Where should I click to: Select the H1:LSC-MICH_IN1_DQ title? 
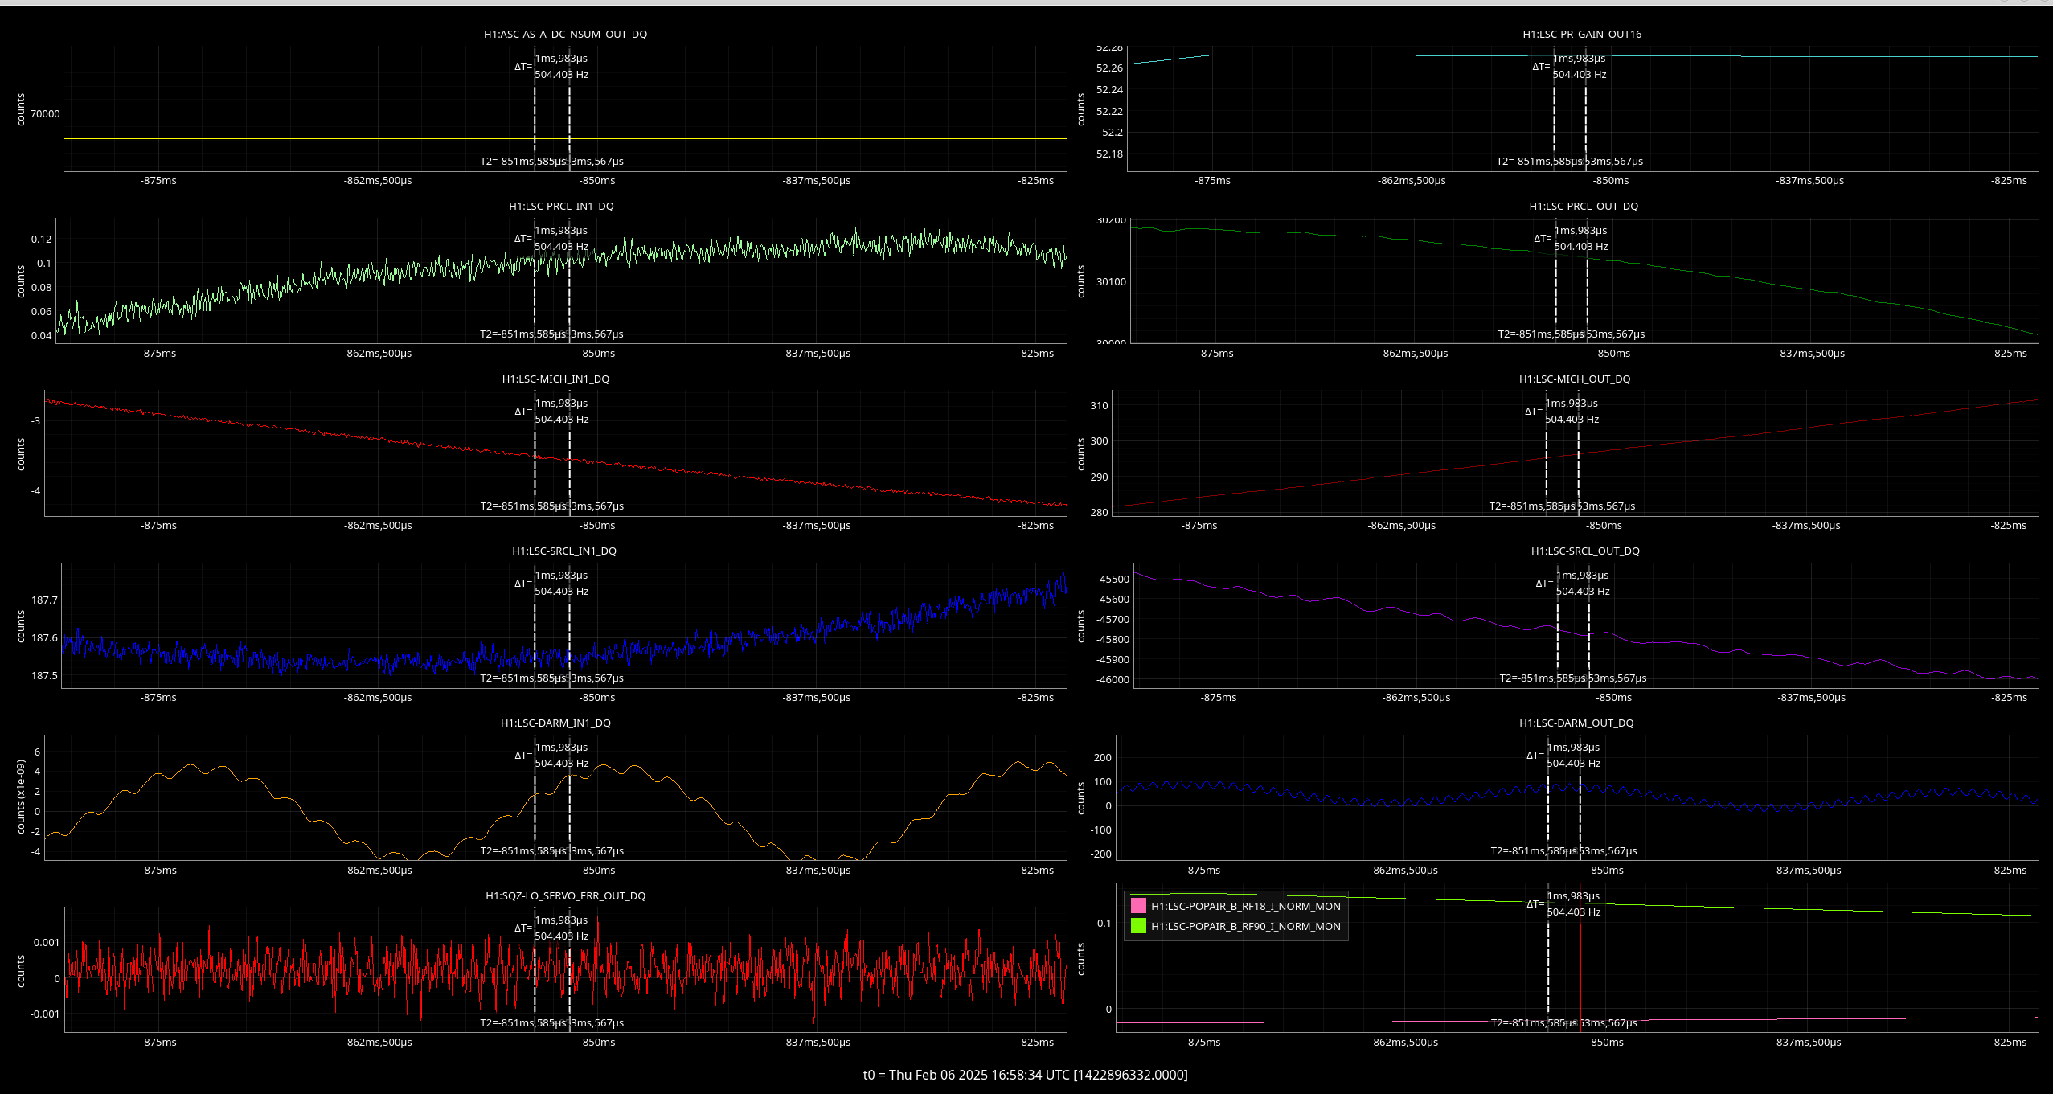tap(555, 379)
